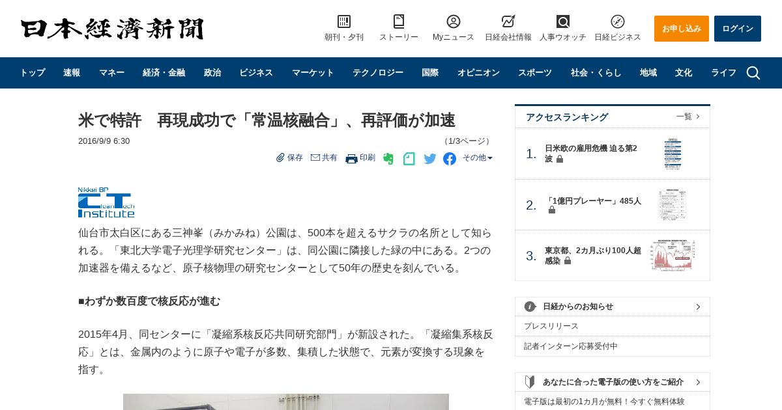Click lock icon next to 東京都 headline
Viewport: 782px width, 410px height.
[x=568, y=260]
